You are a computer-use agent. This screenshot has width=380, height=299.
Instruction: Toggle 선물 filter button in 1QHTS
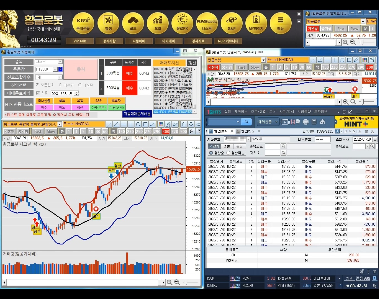(227, 146)
